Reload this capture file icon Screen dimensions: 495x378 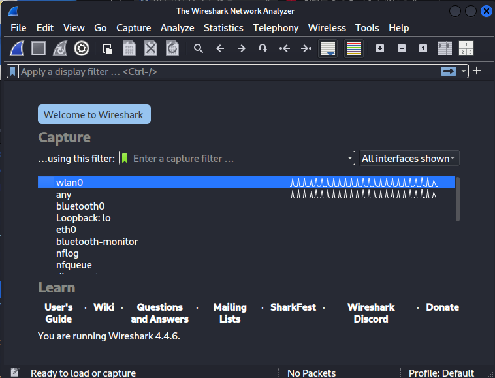tap(172, 48)
